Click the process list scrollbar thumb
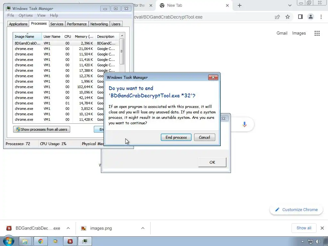Image resolution: width=328 pixels, height=246 pixels. [122, 52]
